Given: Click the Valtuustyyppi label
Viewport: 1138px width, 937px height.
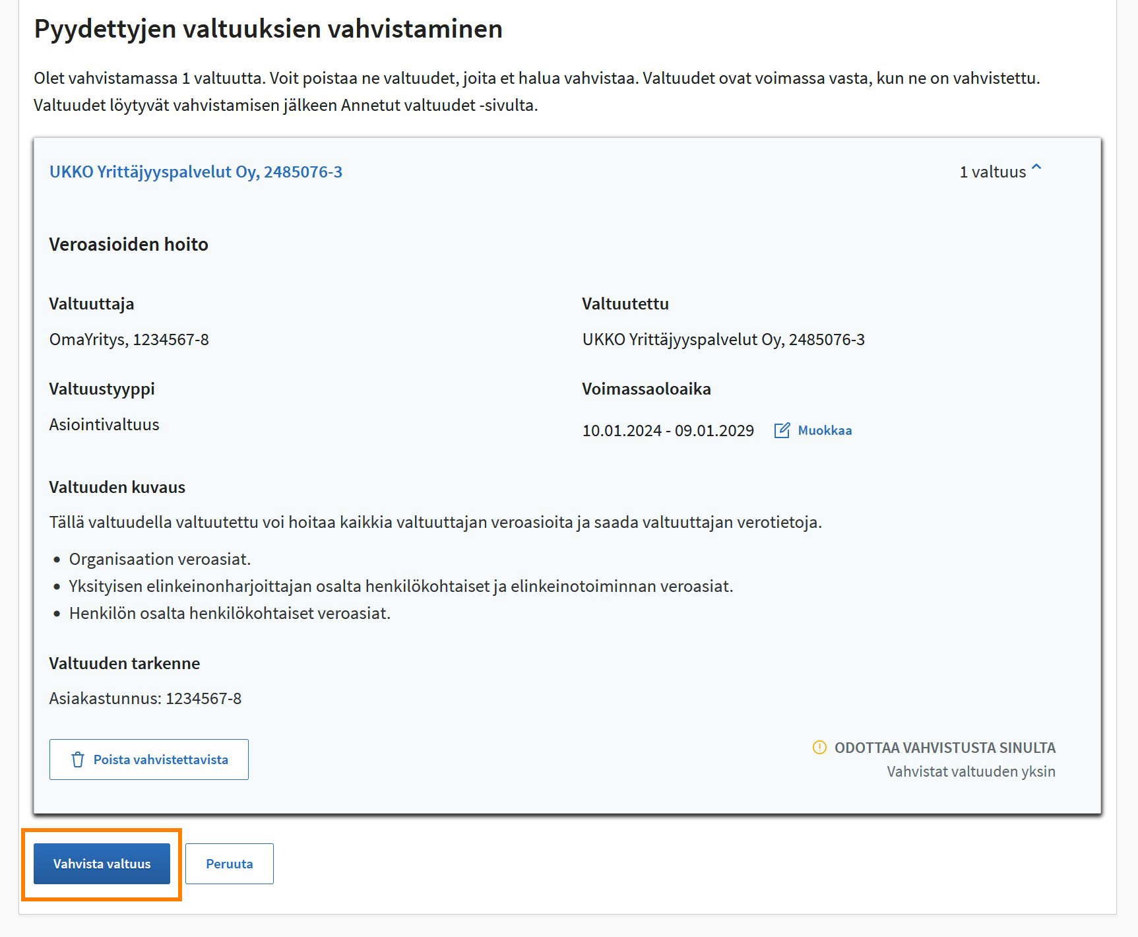Looking at the screenshot, I should (x=102, y=389).
